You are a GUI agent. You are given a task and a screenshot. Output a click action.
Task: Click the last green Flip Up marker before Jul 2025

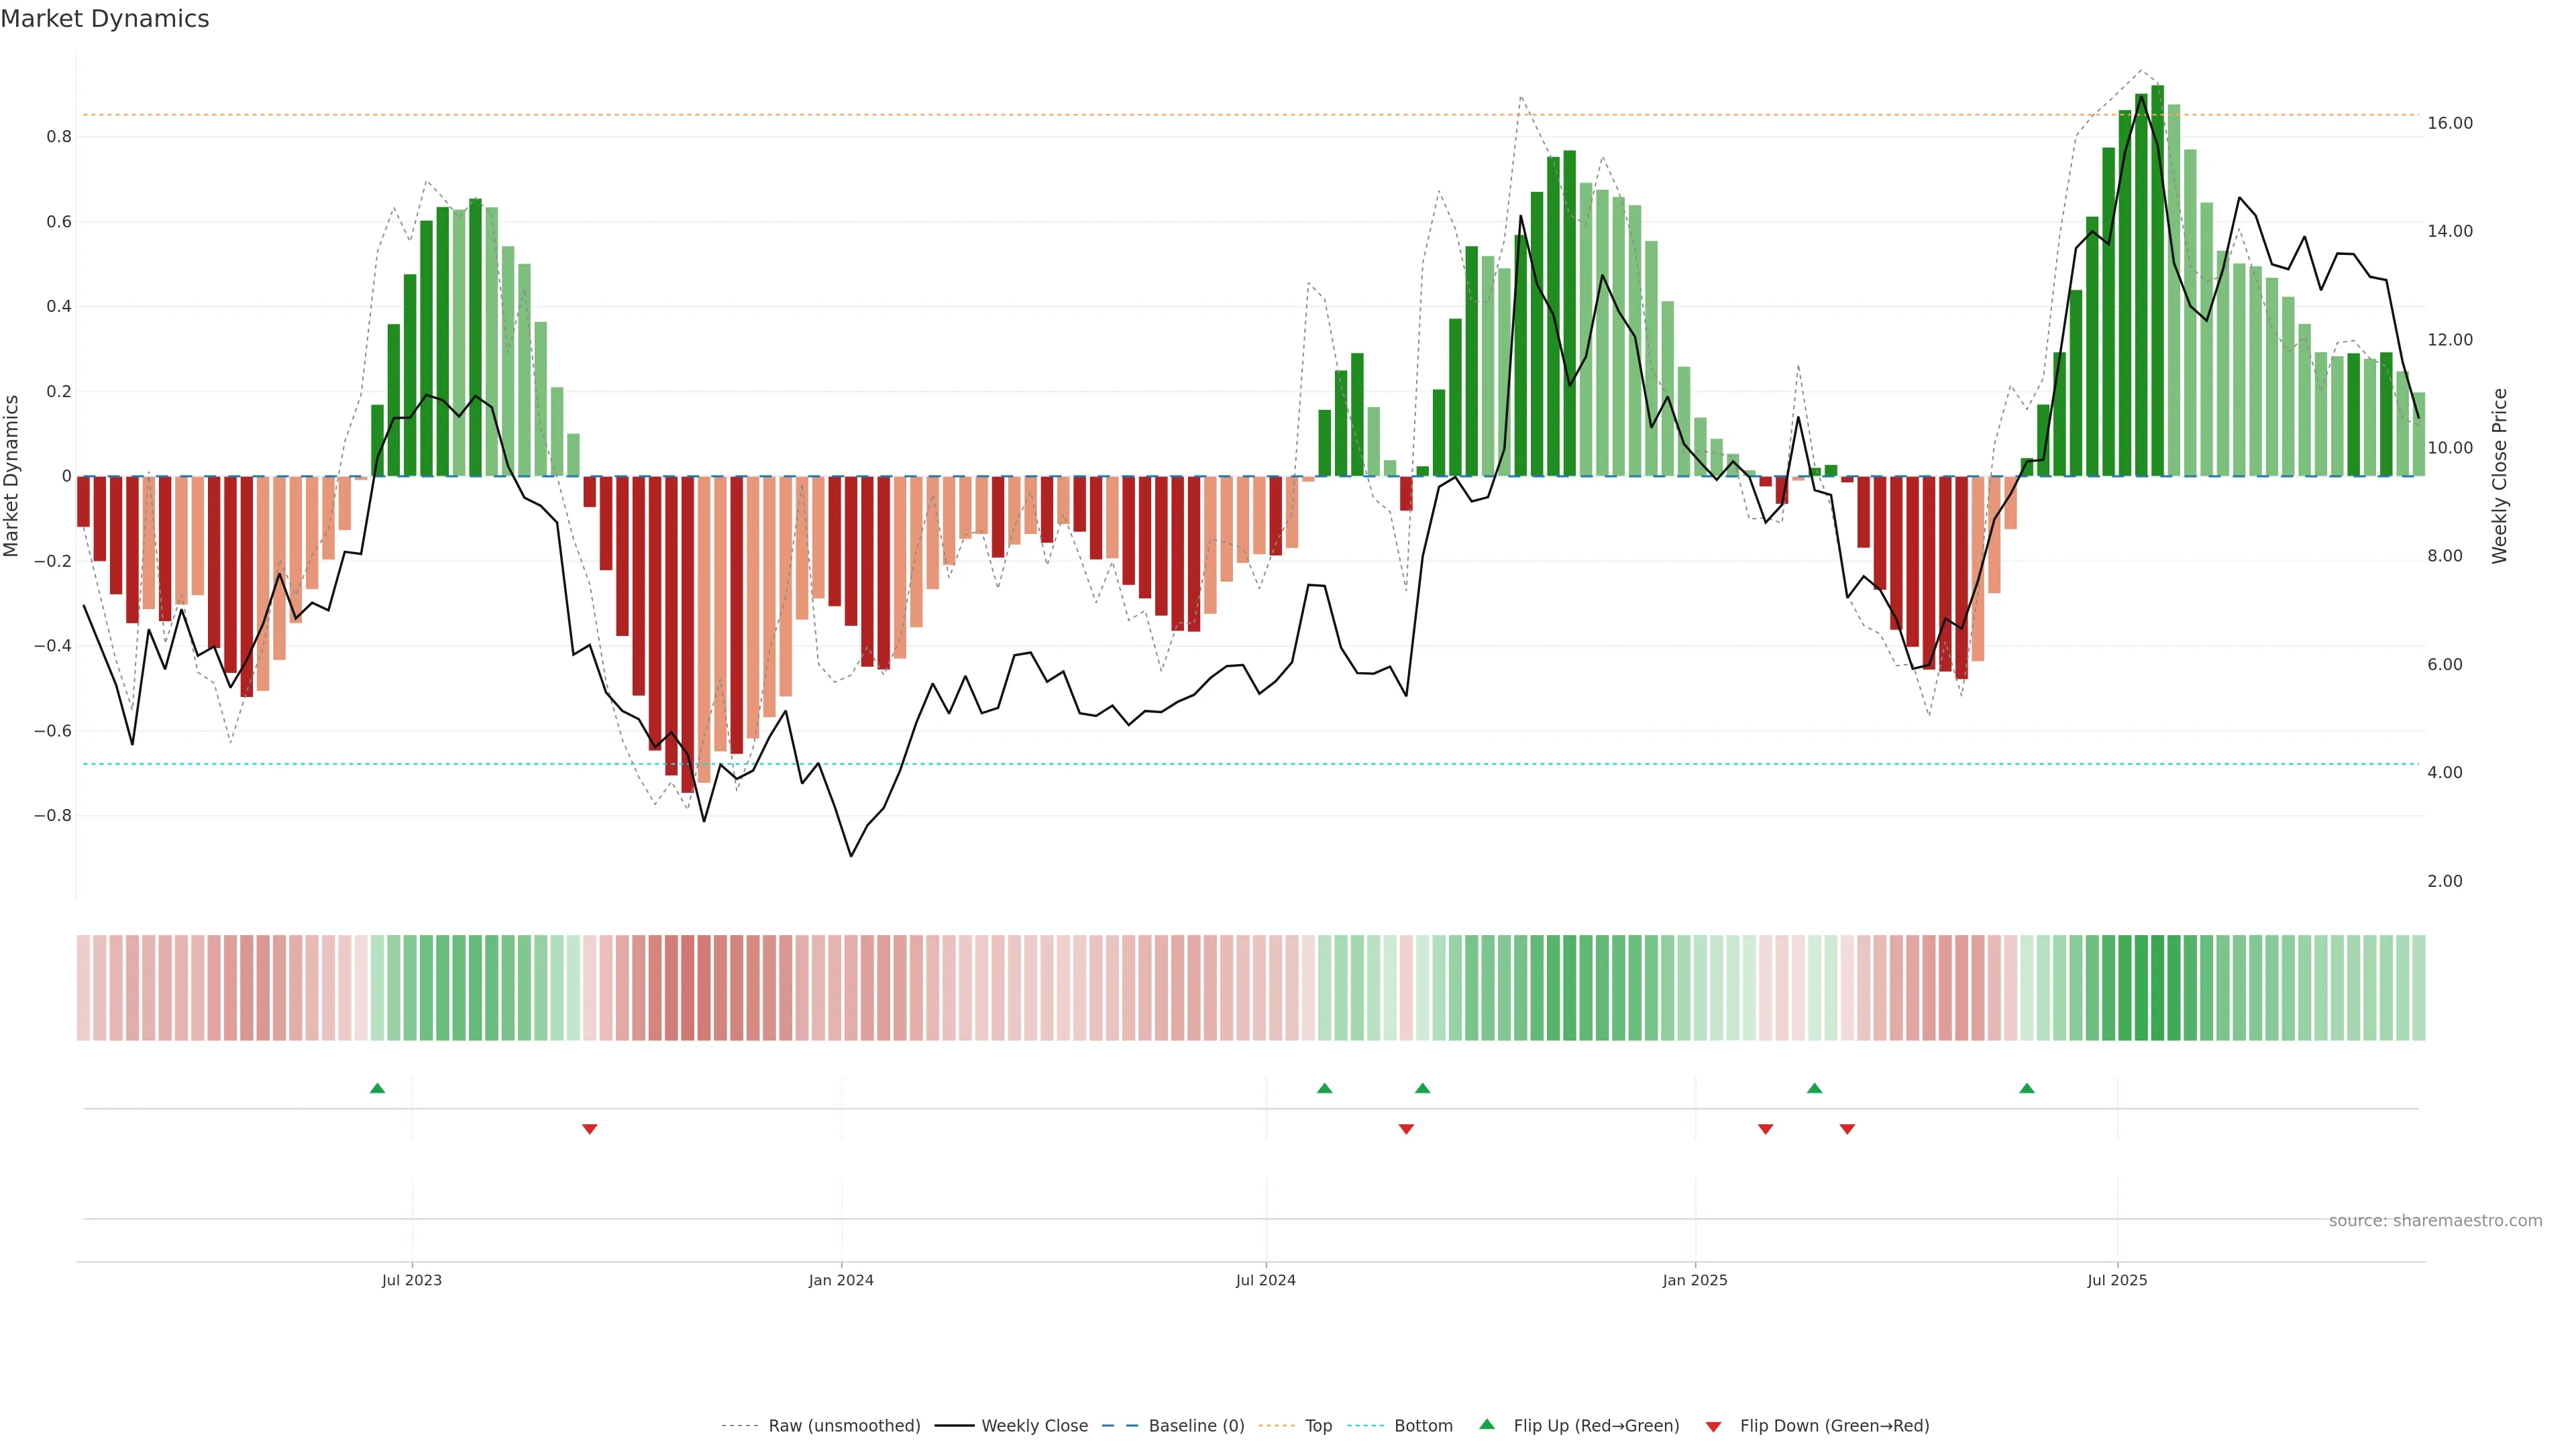point(2026,1088)
